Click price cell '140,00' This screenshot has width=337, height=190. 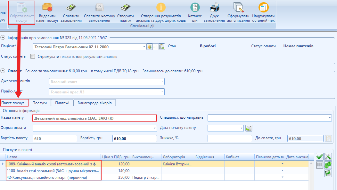click(116, 171)
